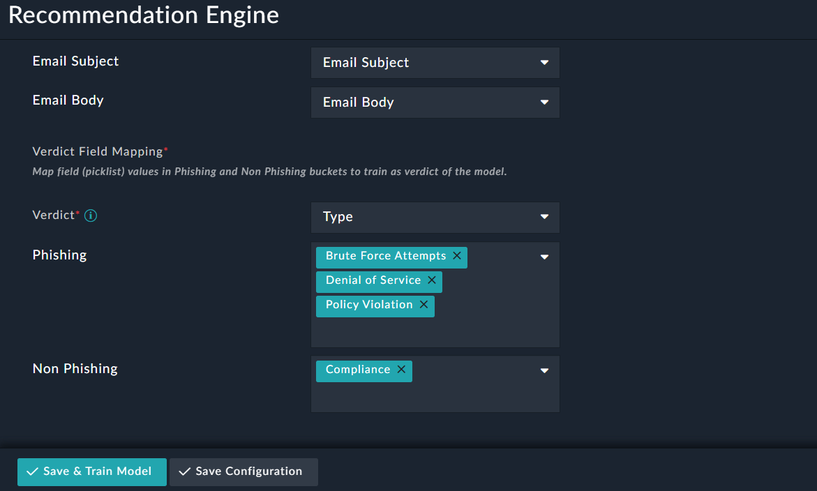Select the Phishing field label

pyautogui.click(x=59, y=255)
